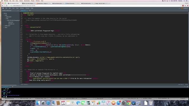Open index.html in the file tree
189x106 pixels.
point(11,22)
